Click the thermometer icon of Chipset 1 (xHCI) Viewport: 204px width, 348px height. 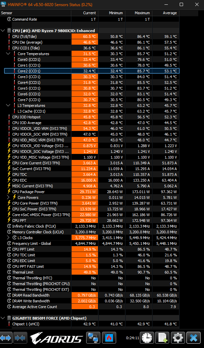click(9, 324)
